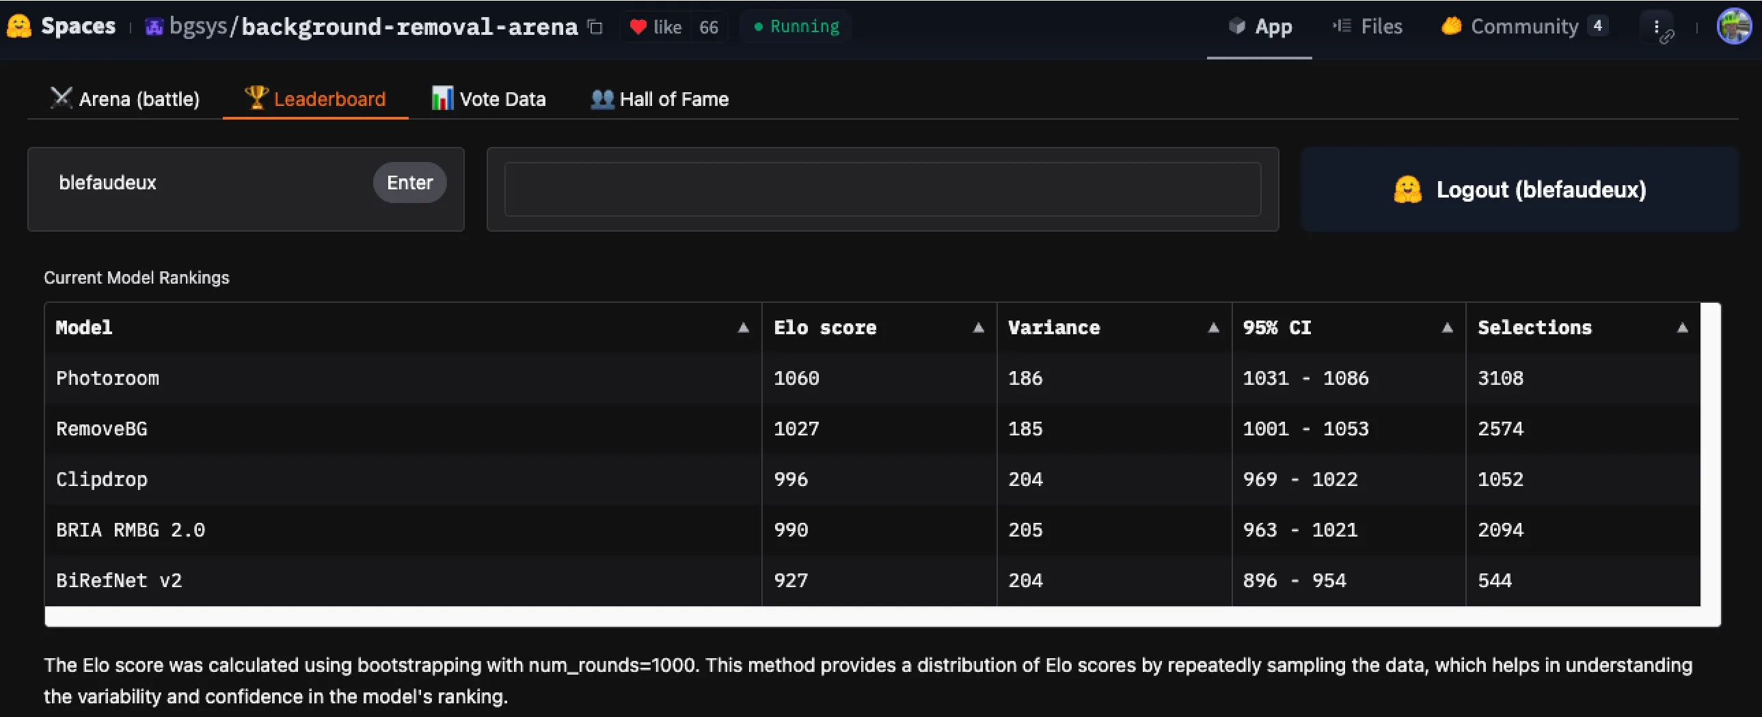Sort table by 95% CI arrow
1762x717 pixels.
[1448, 327]
